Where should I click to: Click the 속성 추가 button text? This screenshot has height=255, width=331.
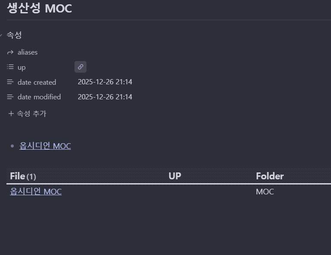31,114
